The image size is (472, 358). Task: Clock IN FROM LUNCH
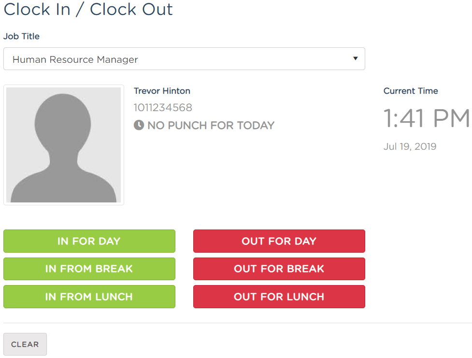89,297
